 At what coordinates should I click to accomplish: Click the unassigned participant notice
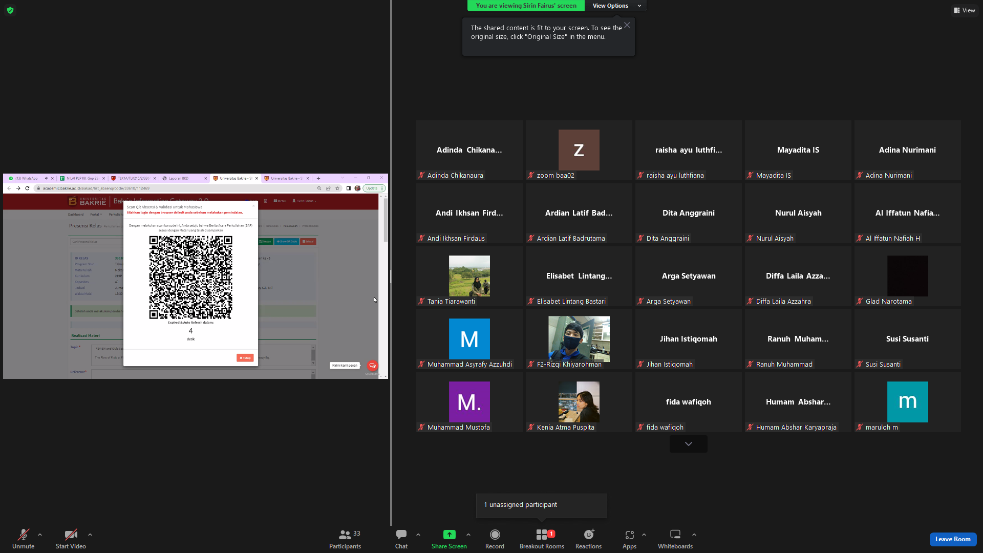(542, 505)
